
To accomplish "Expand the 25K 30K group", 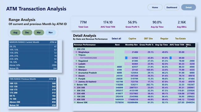I will tap(75, 87).
